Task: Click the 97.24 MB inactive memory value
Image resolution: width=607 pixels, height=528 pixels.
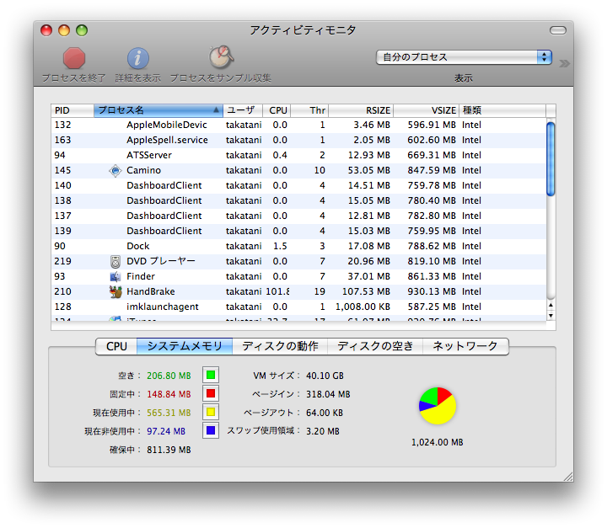Action: coord(166,431)
